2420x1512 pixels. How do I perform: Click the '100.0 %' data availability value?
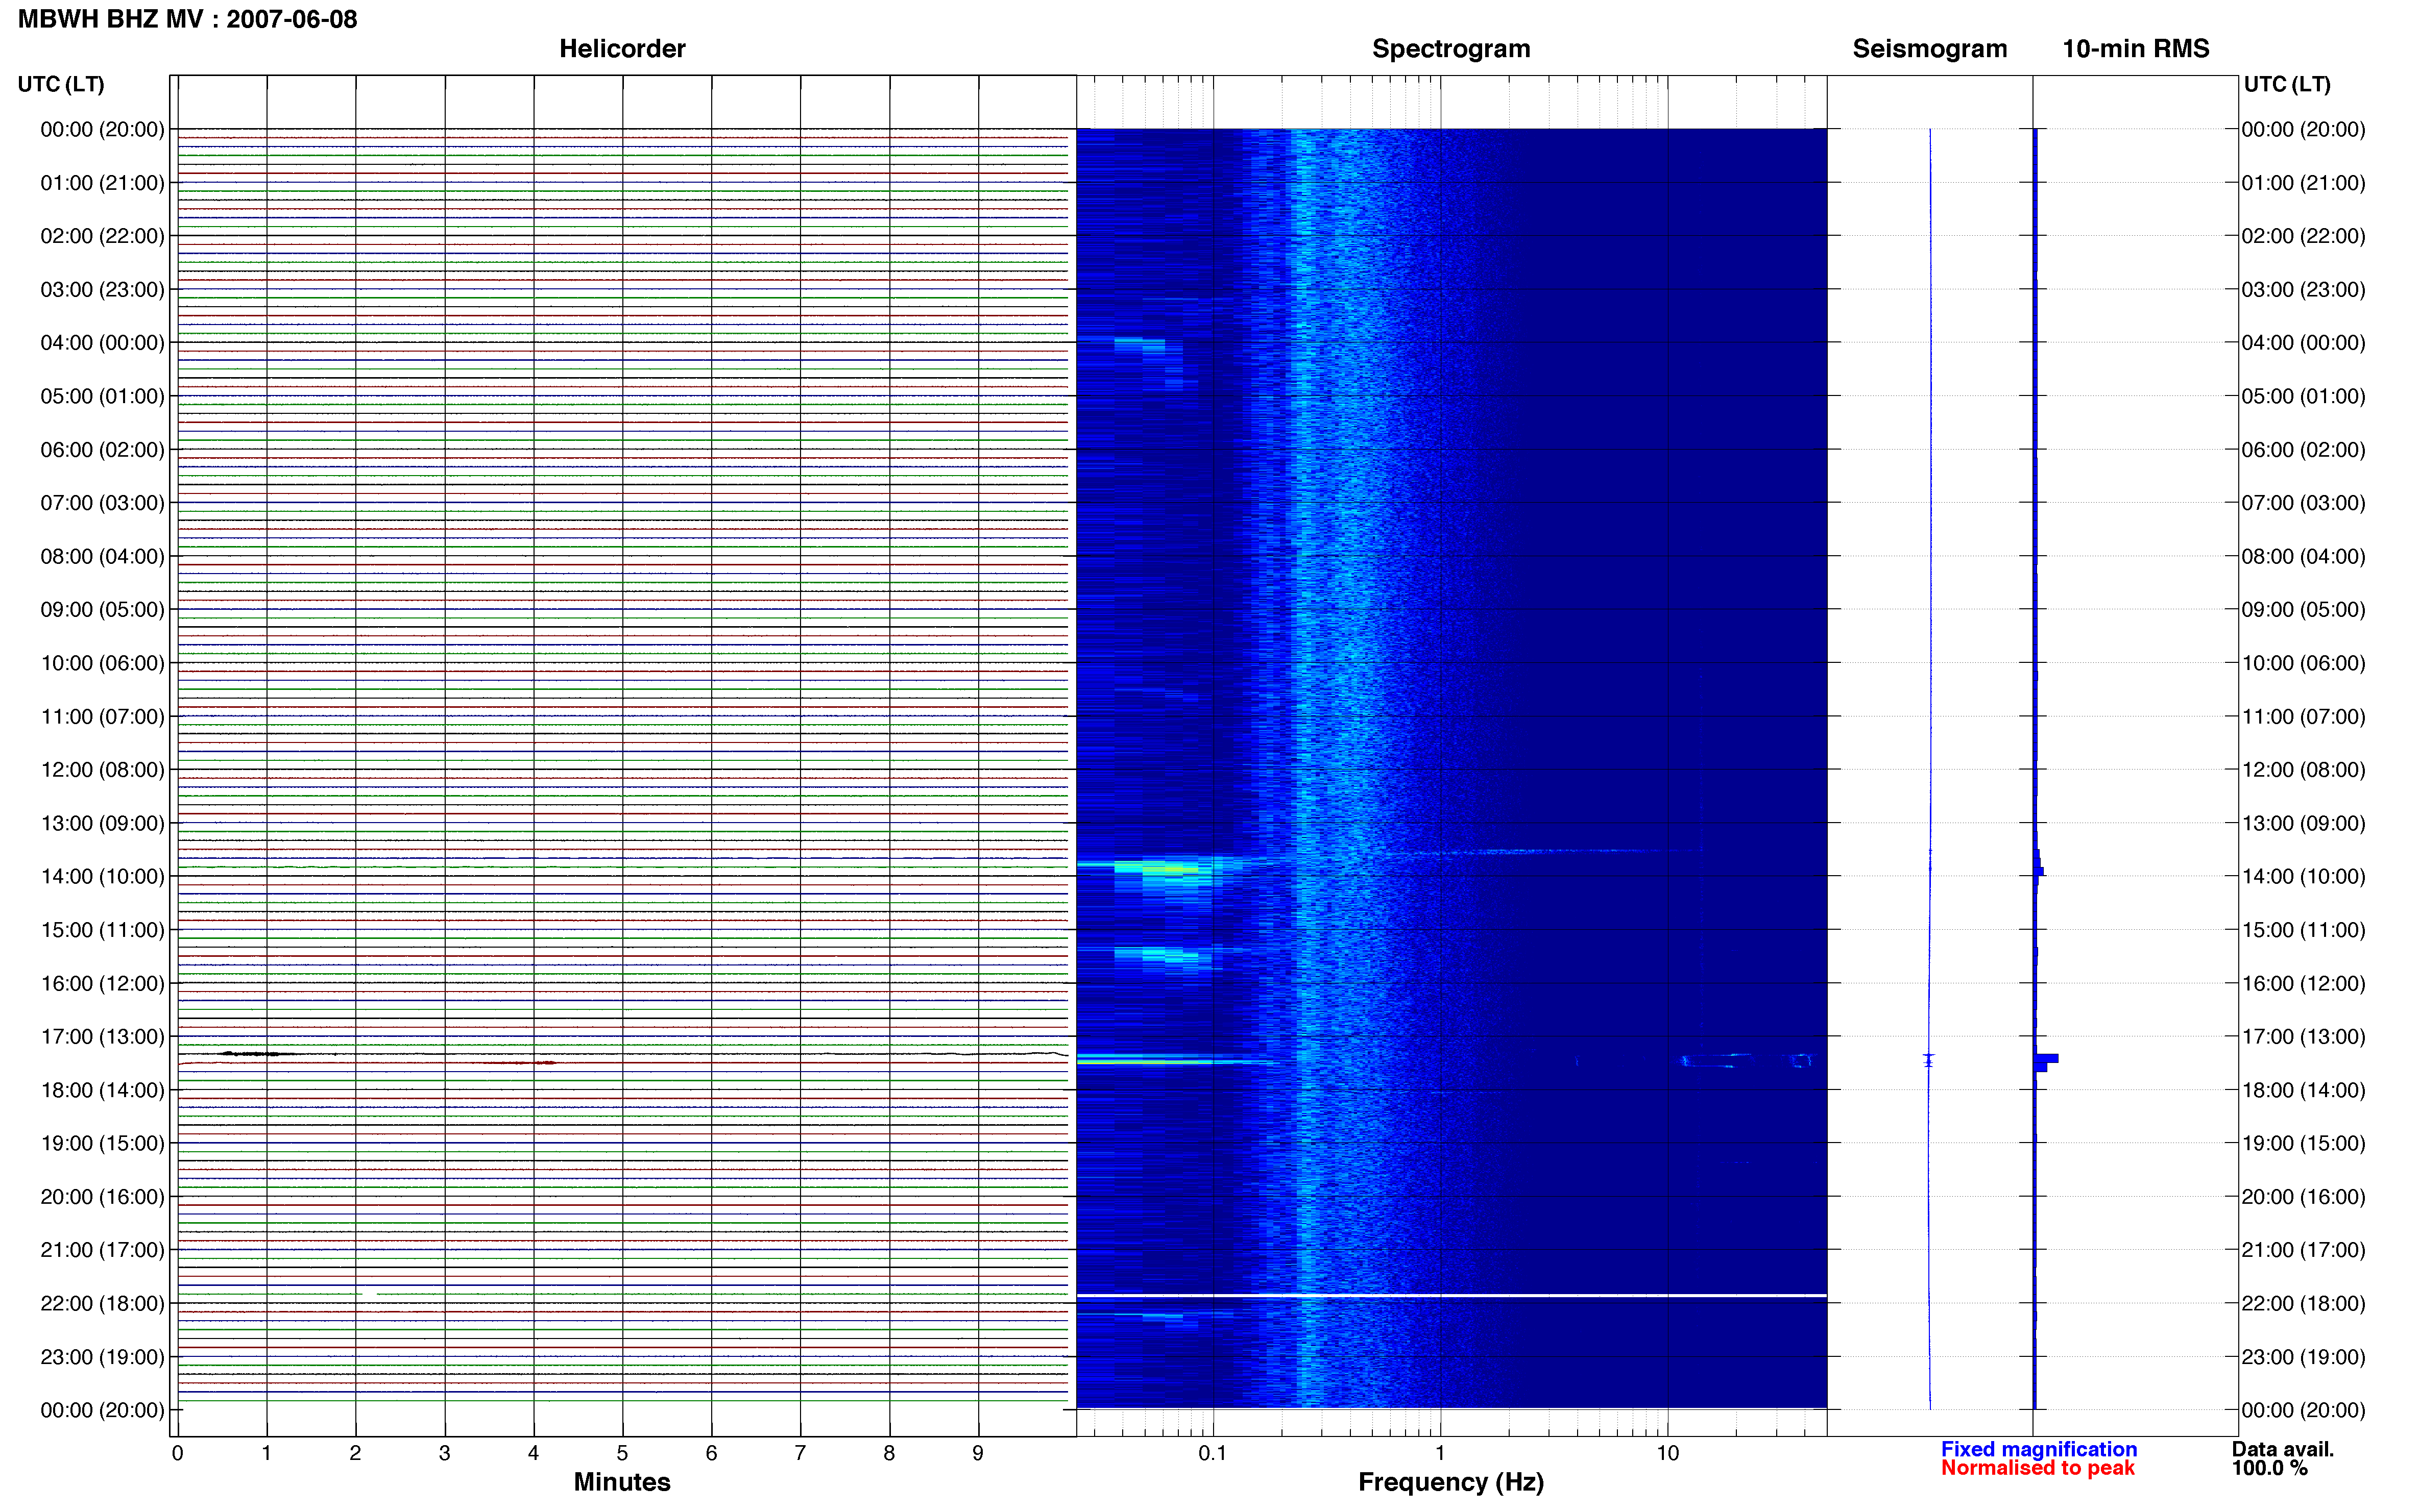point(2270,1468)
